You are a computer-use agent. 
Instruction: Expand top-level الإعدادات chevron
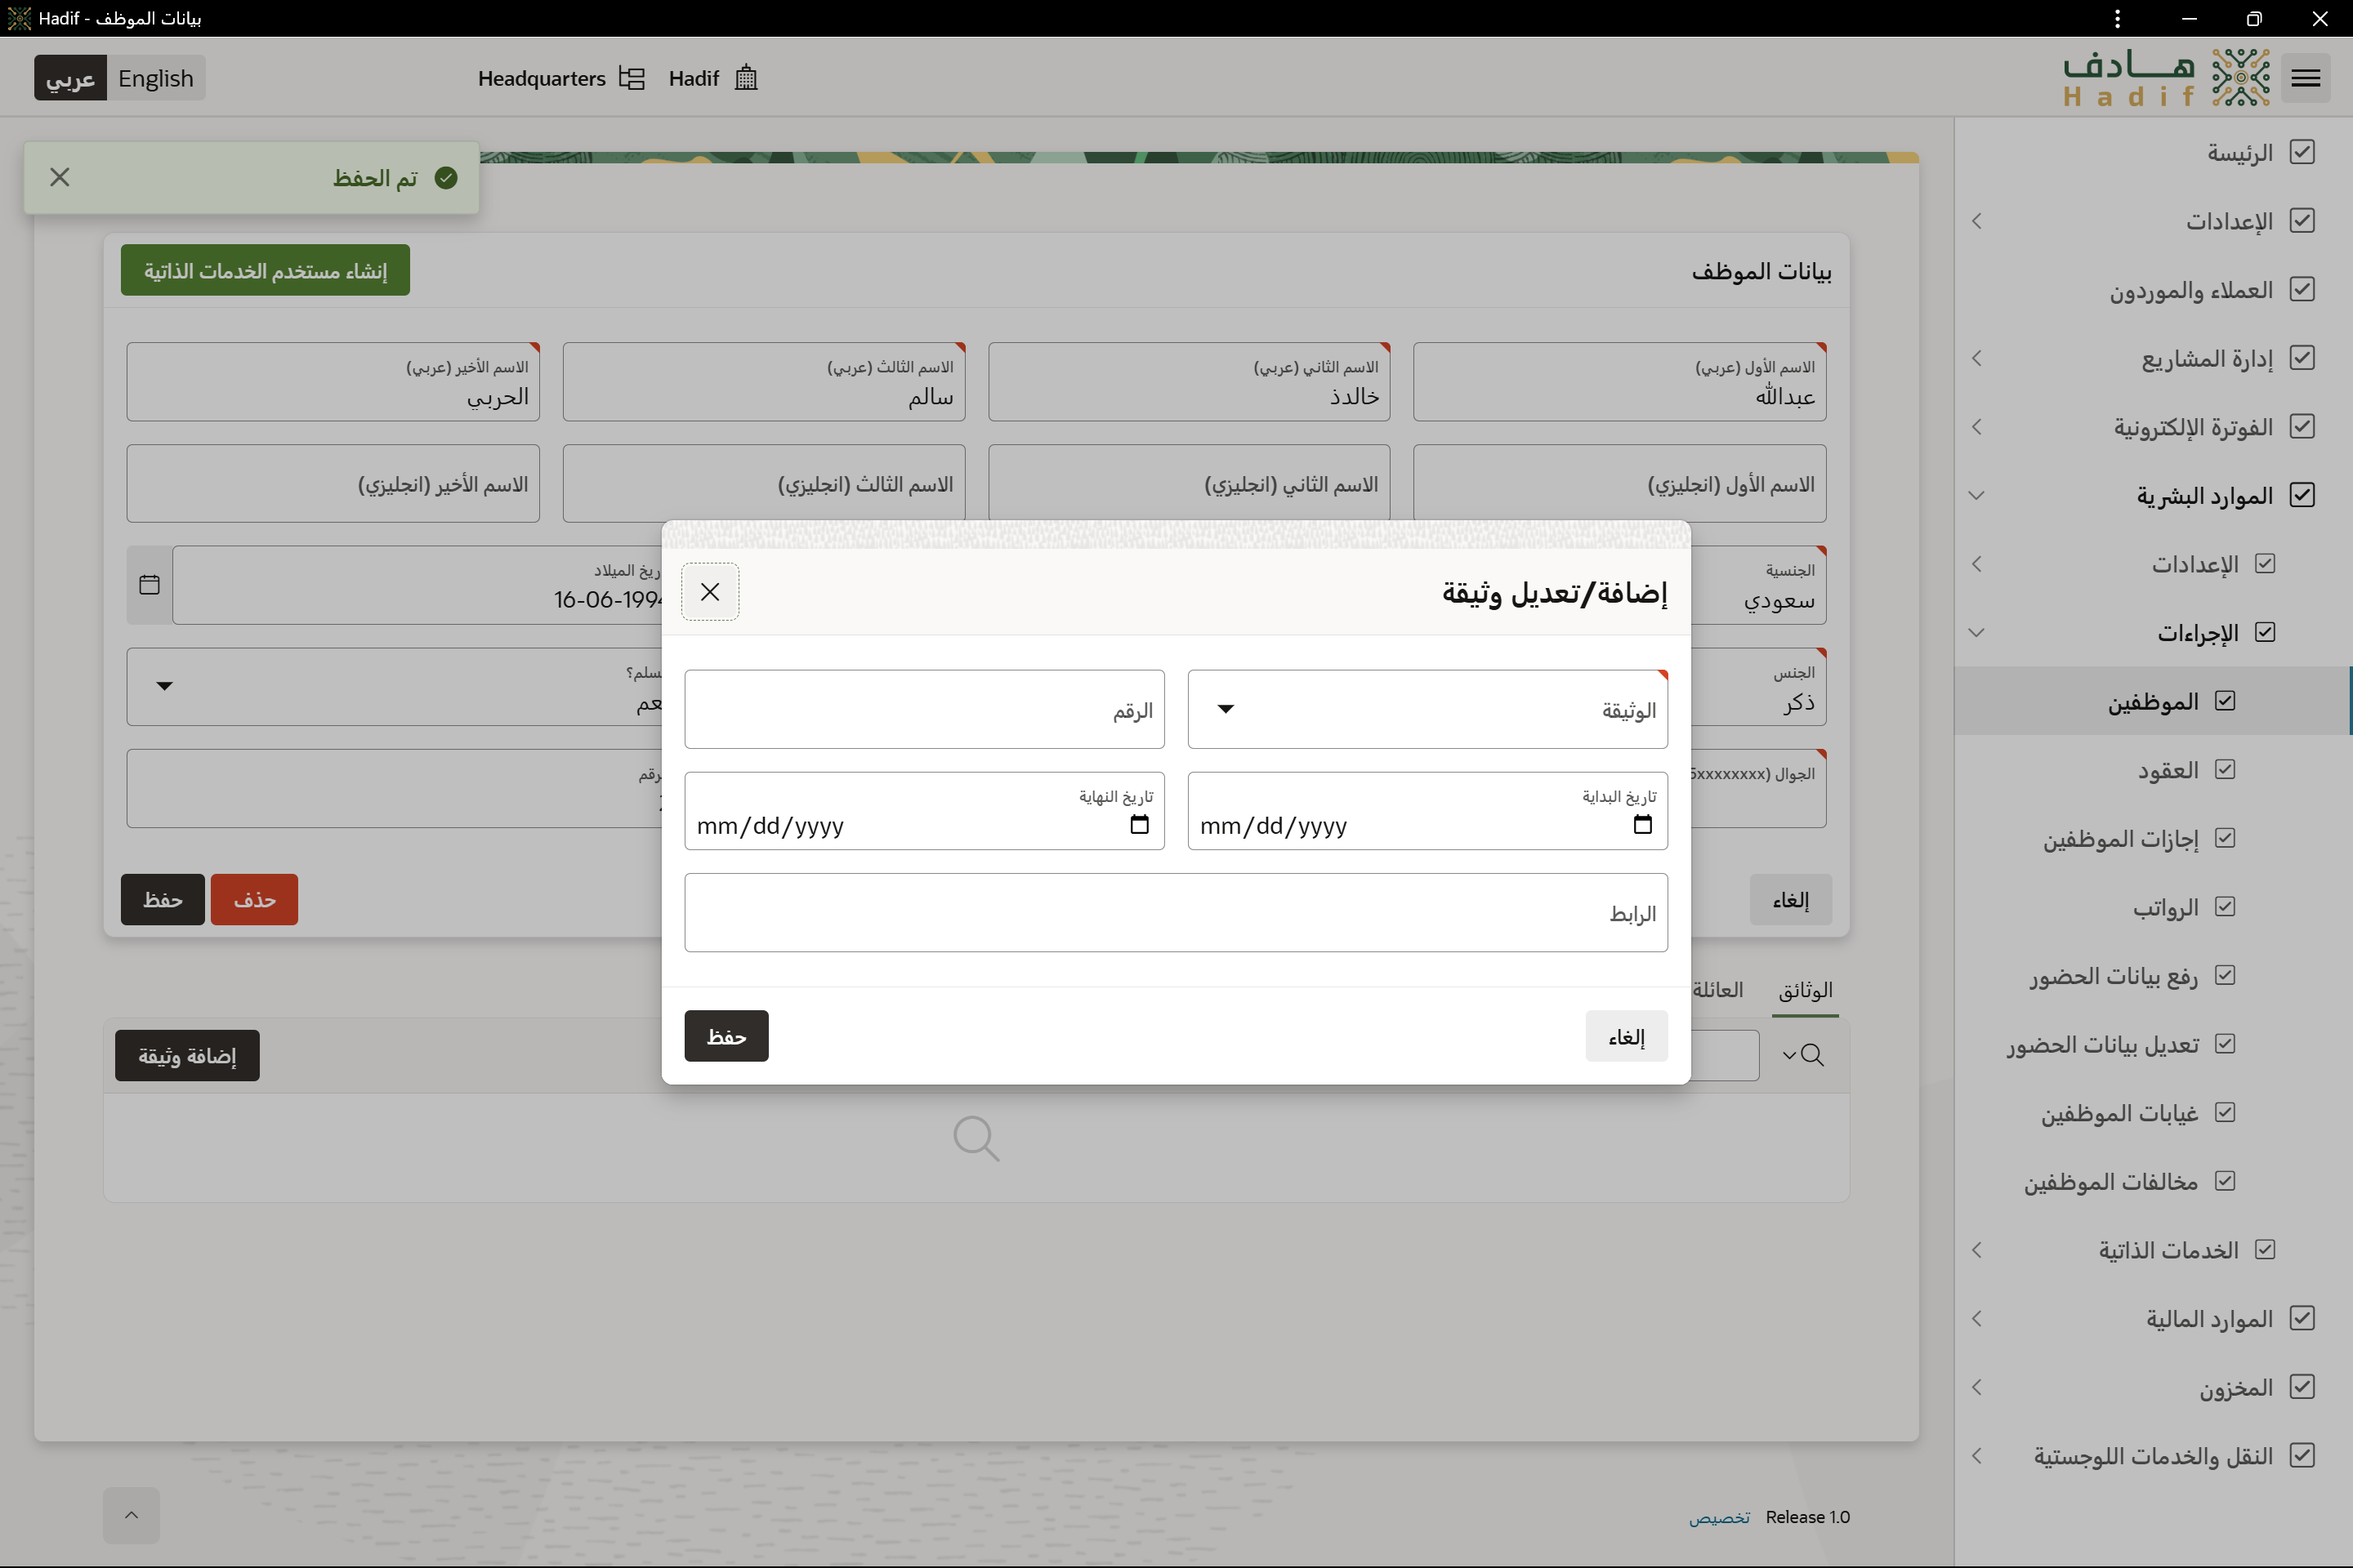(x=1977, y=221)
